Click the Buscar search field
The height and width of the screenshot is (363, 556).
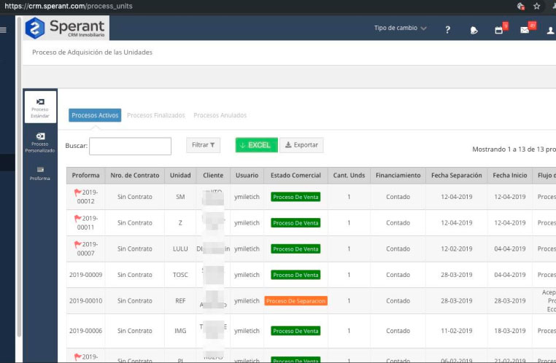coord(130,146)
